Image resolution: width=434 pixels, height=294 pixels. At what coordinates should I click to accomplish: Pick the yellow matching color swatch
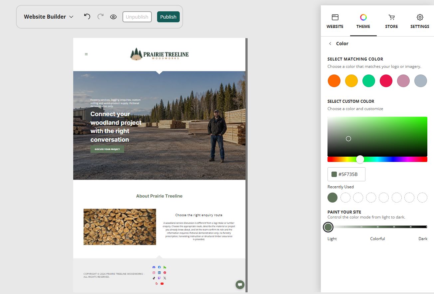tap(351, 81)
